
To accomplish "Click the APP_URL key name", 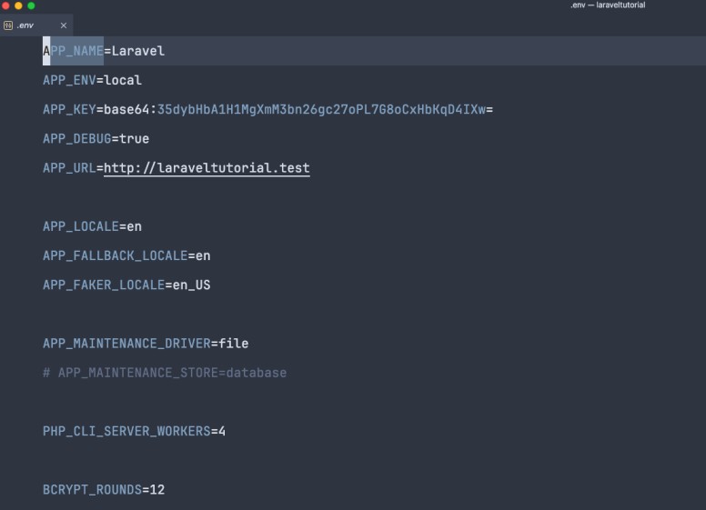I will tap(69, 168).
